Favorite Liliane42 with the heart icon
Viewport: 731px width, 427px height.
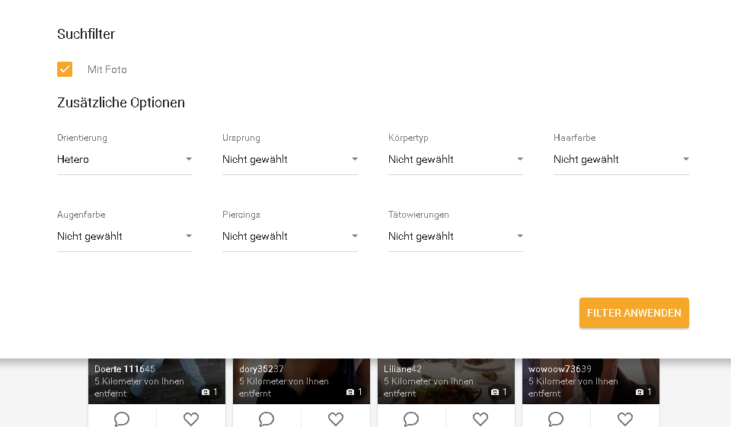pyautogui.click(x=480, y=419)
